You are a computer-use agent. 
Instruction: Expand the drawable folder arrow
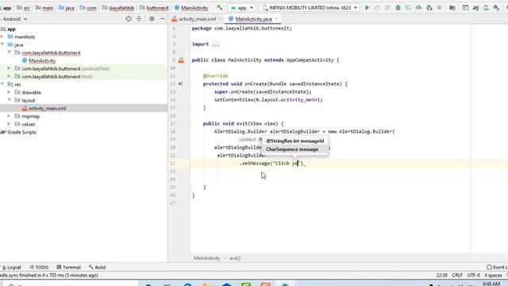(9, 92)
